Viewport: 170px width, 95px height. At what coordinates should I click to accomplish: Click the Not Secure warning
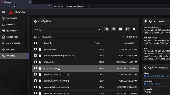[60, 6]
